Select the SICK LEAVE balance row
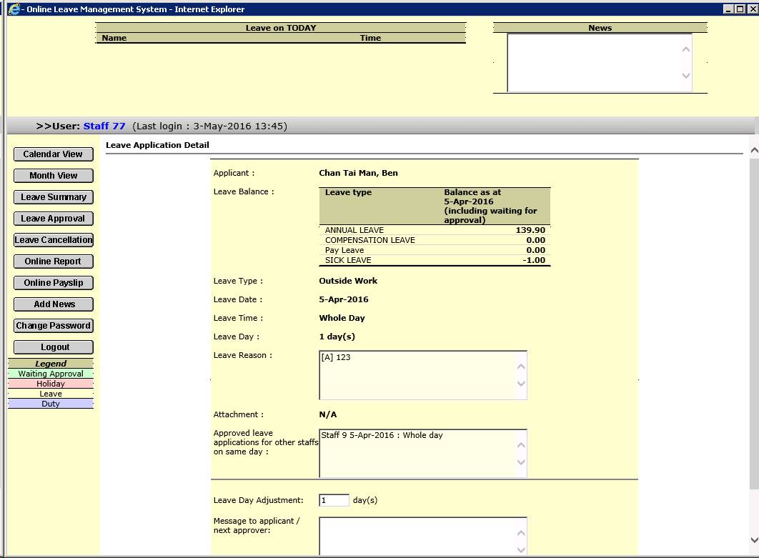This screenshot has height=558, width=759. click(435, 260)
